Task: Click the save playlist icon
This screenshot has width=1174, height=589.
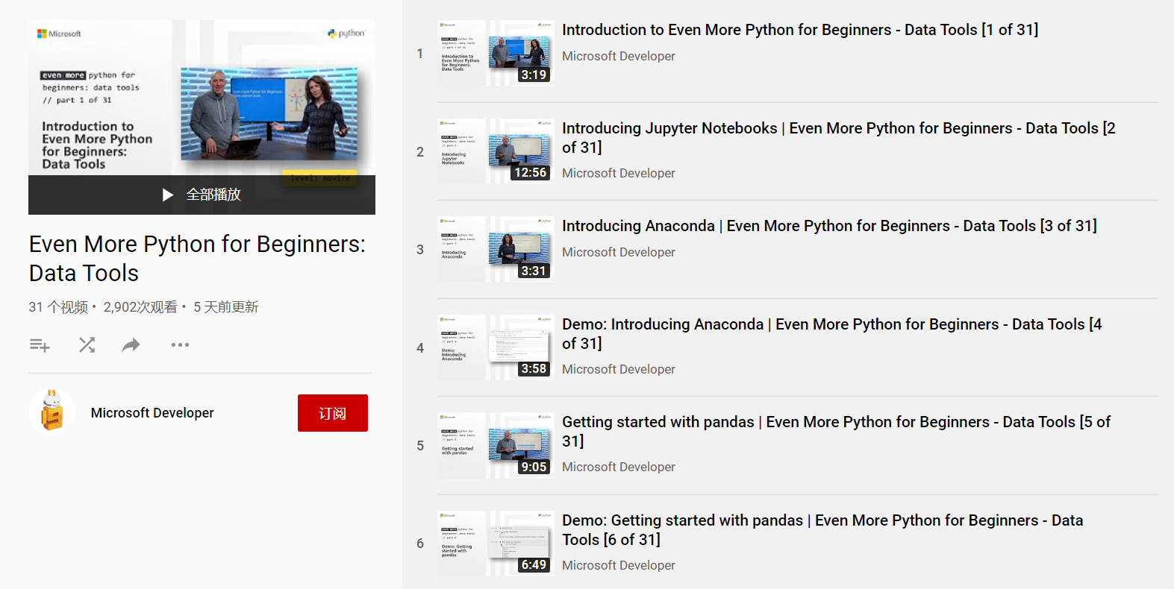Action: (x=40, y=345)
